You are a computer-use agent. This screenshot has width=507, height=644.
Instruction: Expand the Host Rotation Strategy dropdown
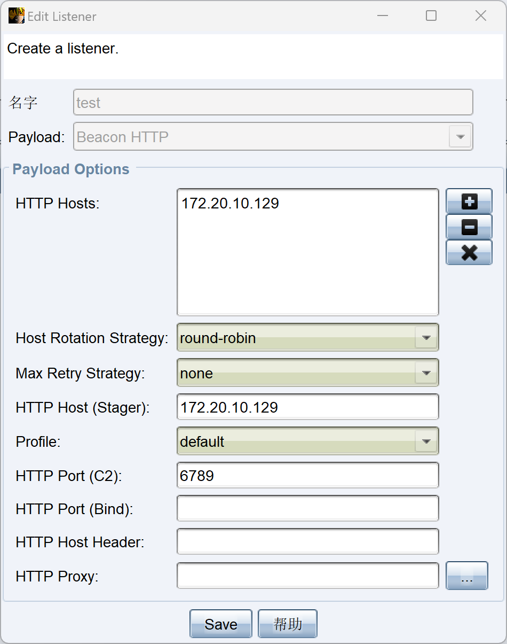click(x=426, y=338)
